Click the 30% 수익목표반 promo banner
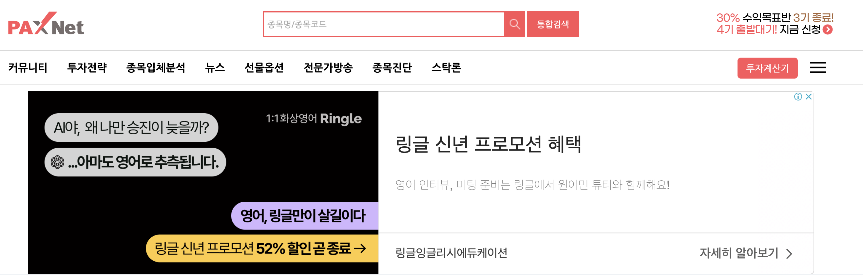Screen dimensions: 863x275 click(775, 24)
